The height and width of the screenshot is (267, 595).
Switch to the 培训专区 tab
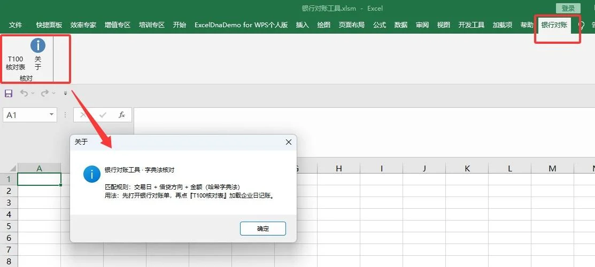[x=152, y=25]
